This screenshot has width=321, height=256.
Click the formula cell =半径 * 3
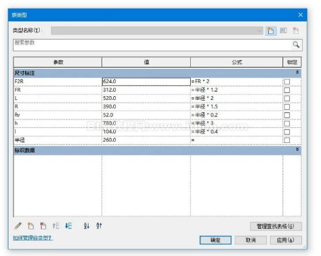pos(237,123)
